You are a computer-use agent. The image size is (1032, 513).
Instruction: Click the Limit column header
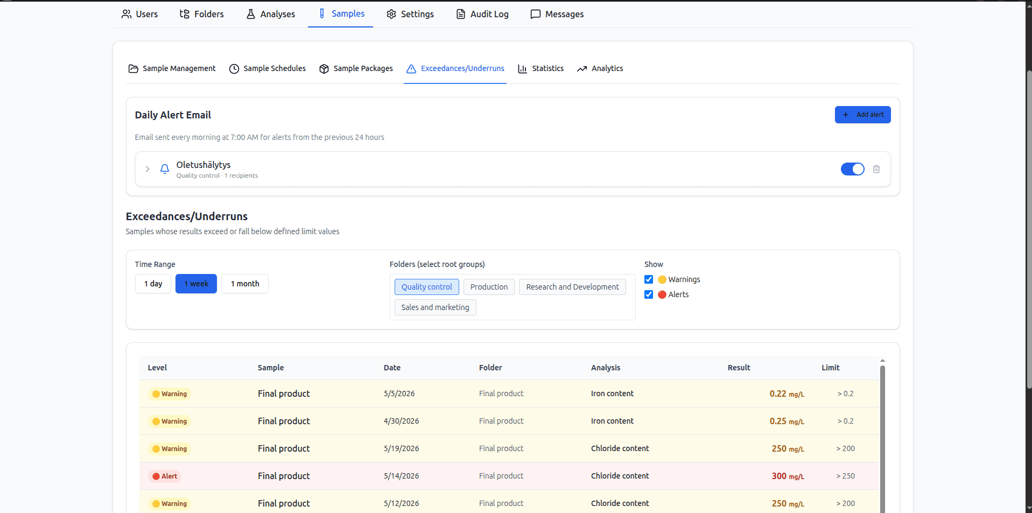[830, 368]
